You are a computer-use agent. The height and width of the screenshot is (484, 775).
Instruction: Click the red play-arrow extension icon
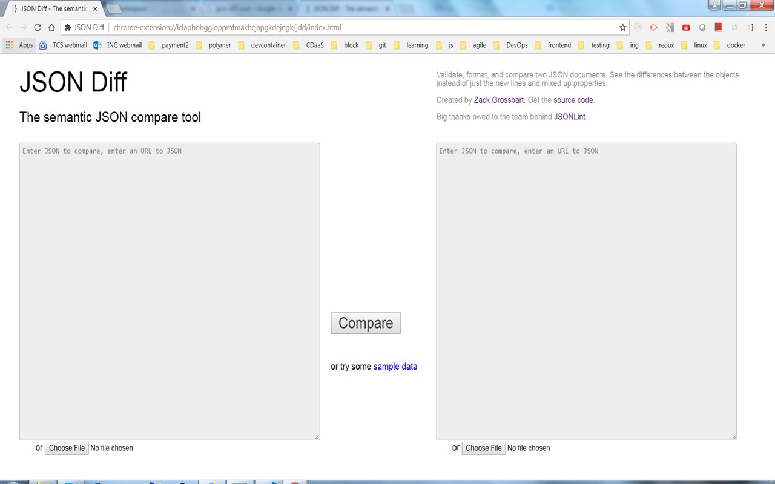[x=654, y=27]
